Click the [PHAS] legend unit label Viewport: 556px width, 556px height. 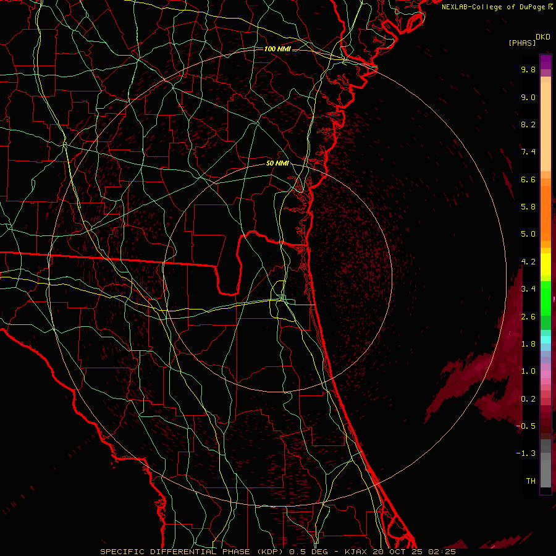coord(522,43)
